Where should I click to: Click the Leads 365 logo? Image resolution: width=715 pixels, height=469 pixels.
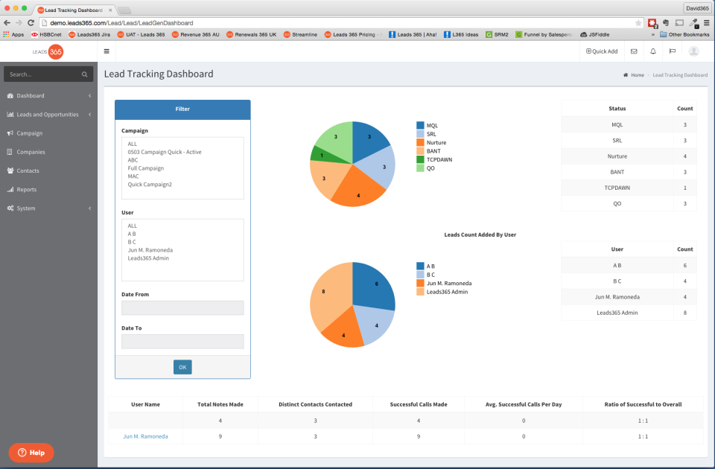[48, 51]
